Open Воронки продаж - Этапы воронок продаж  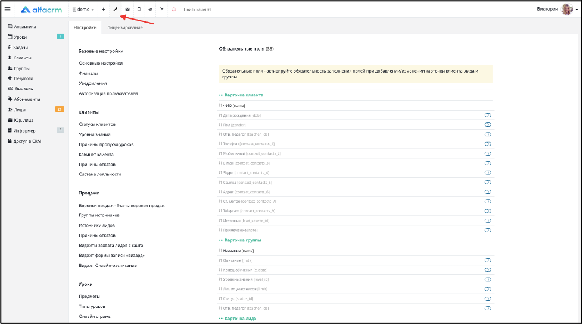click(121, 205)
